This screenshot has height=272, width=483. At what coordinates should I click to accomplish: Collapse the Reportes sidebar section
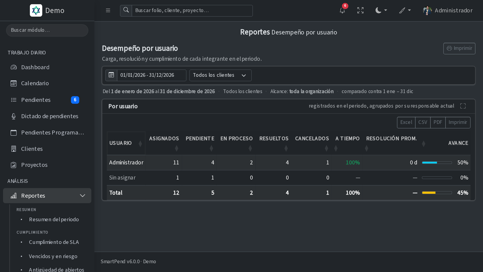click(47, 196)
